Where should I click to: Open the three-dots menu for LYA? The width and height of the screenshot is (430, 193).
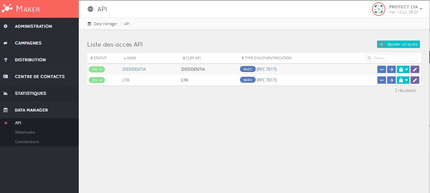(381, 80)
